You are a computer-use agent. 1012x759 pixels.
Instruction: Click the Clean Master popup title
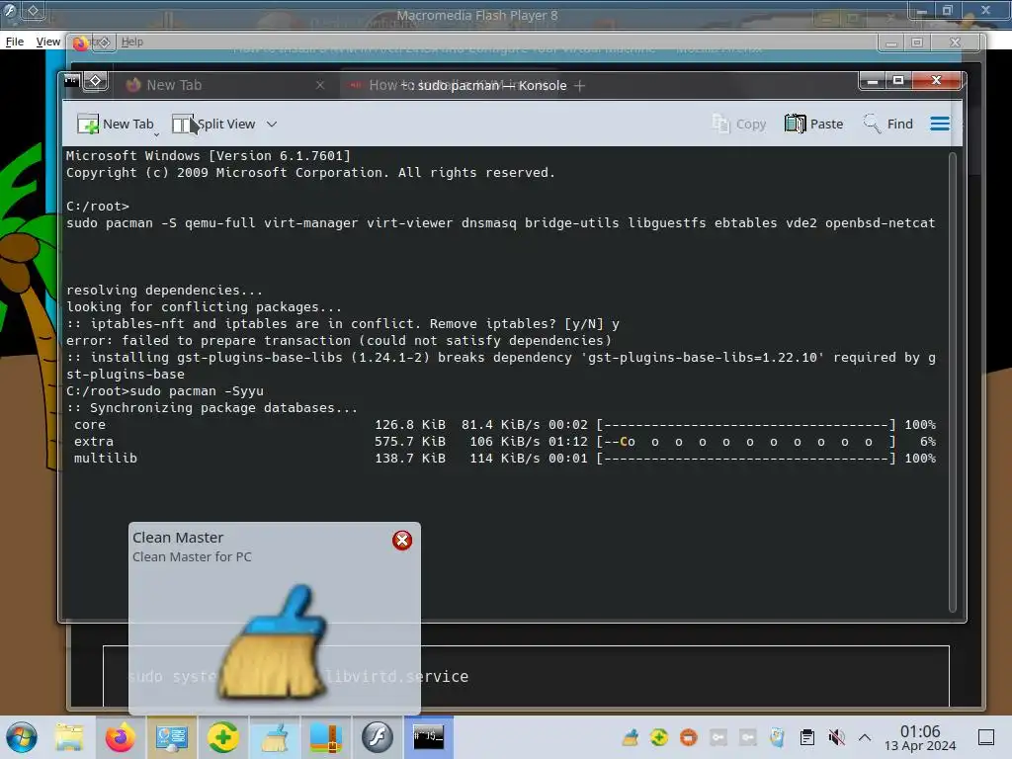tap(178, 537)
